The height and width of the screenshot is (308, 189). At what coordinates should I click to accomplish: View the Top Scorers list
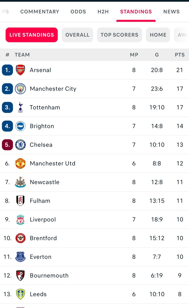(x=119, y=35)
